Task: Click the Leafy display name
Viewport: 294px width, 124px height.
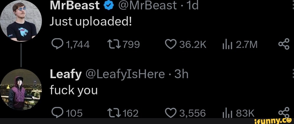Action: coord(66,74)
